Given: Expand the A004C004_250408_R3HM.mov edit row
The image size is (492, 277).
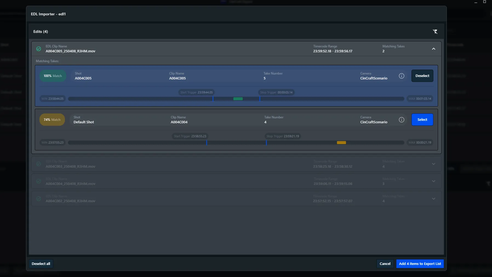Looking at the screenshot, I should click(433, 181).
